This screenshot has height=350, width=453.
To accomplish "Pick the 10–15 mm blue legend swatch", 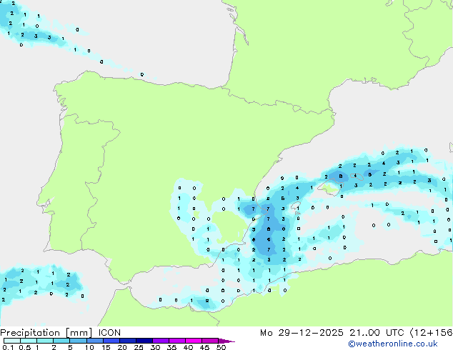I will click(x=95, y=341).
